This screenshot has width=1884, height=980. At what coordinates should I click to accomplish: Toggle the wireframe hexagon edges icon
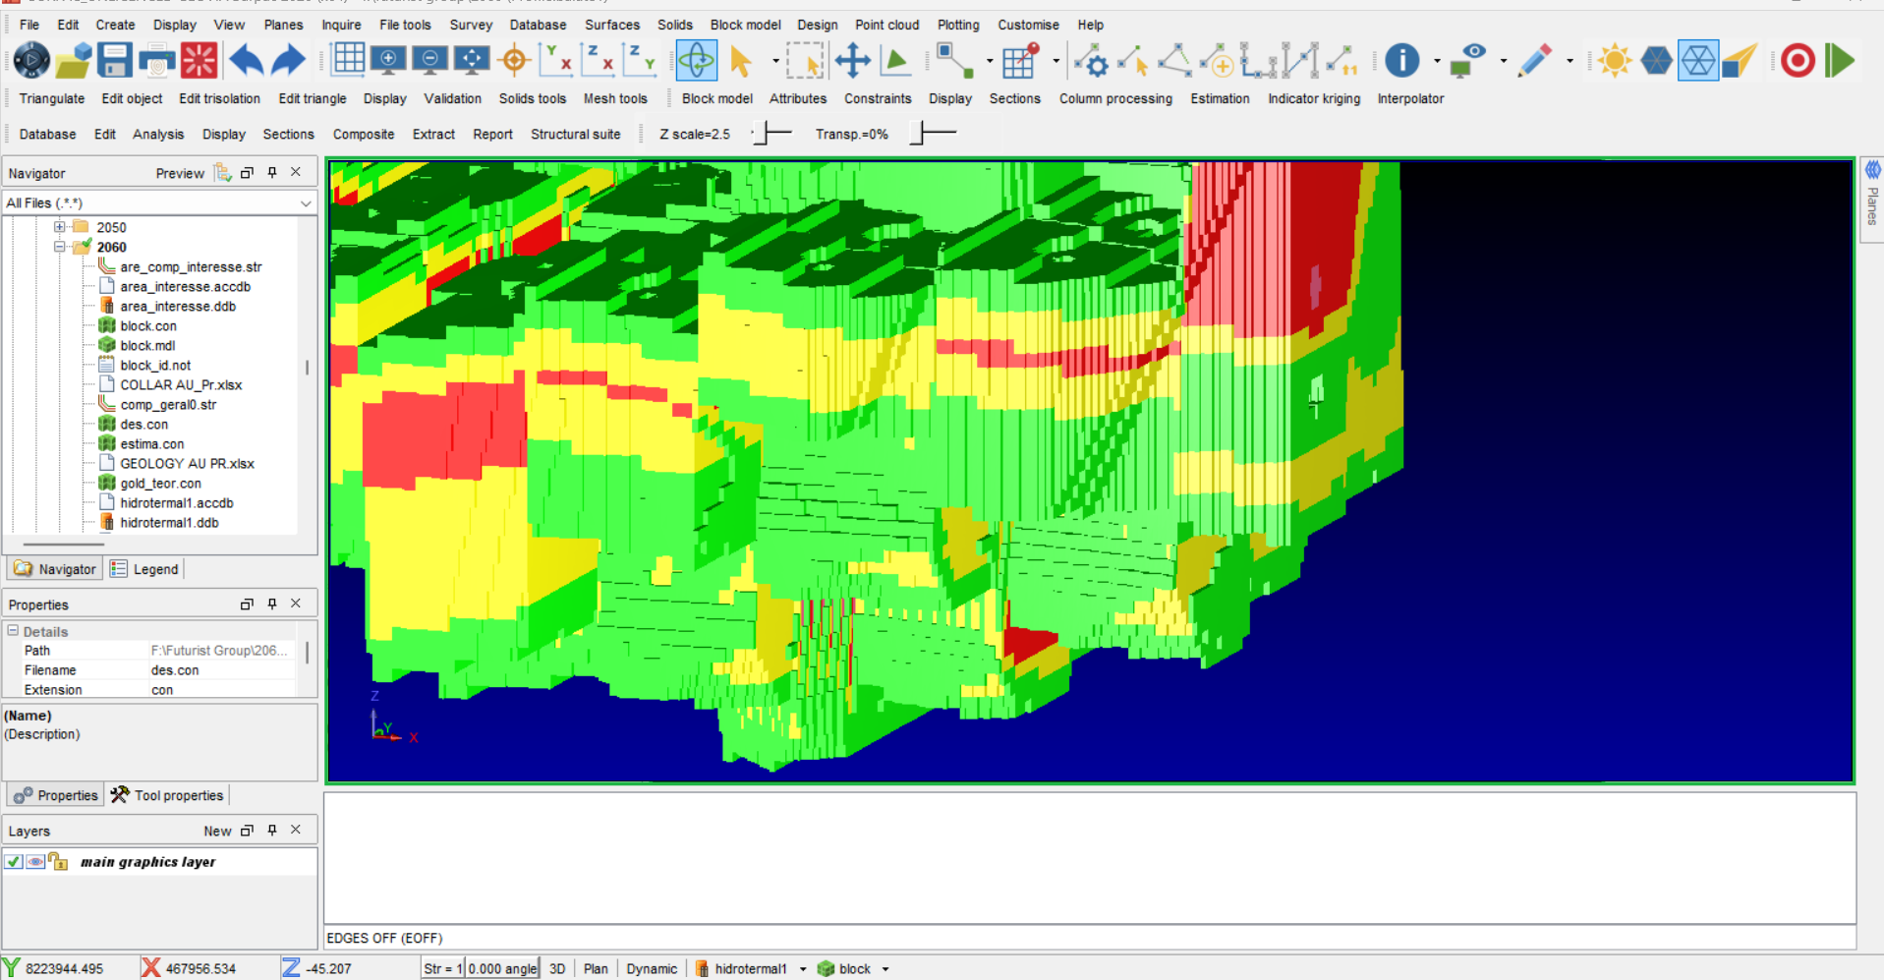1698,61
